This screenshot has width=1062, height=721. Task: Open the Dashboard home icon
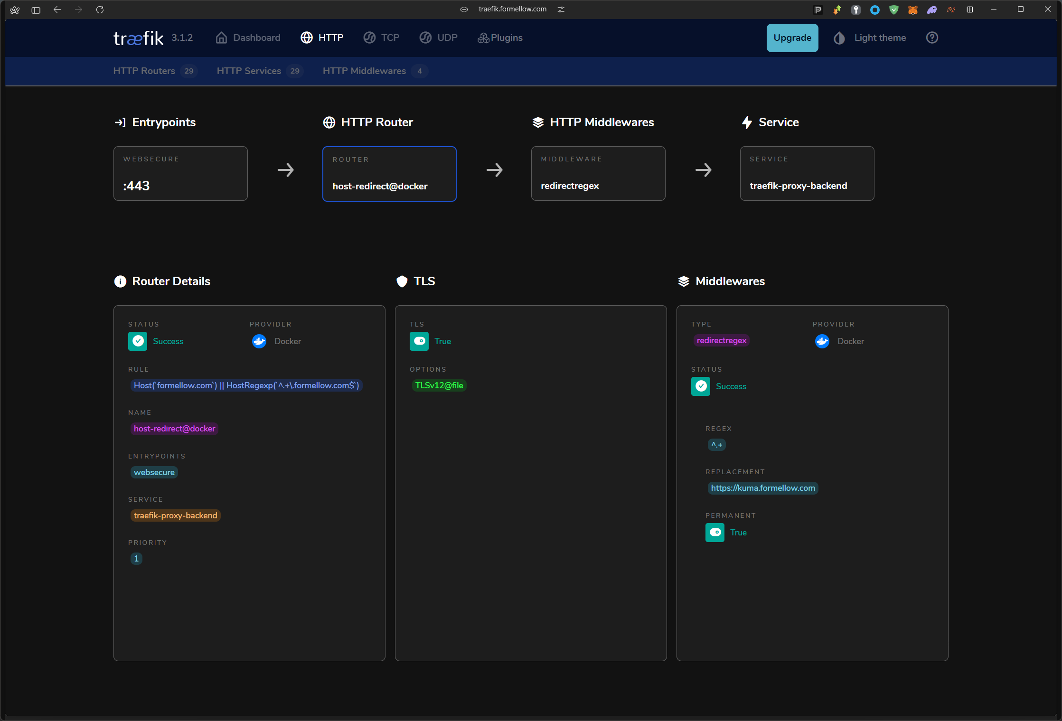tap(221, 38)
